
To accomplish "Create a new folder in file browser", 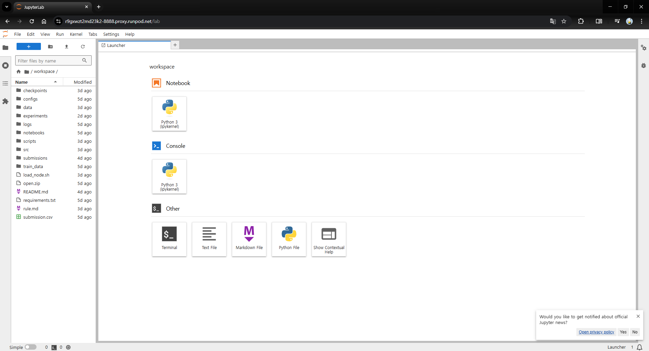I will [x=50, y=47].
